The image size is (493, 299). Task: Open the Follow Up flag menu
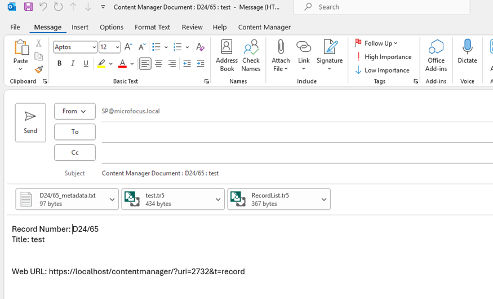tap(376, 43)
